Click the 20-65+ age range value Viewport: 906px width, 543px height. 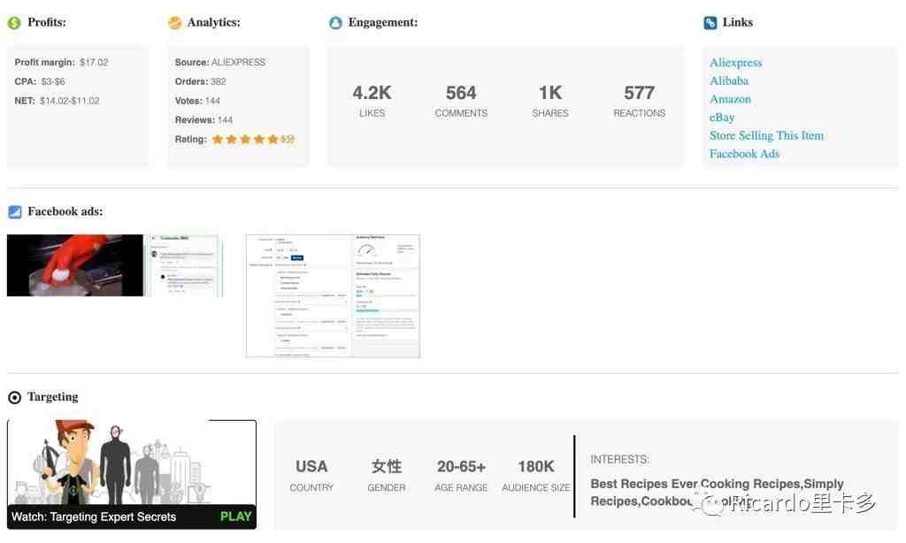click(461, 467)
